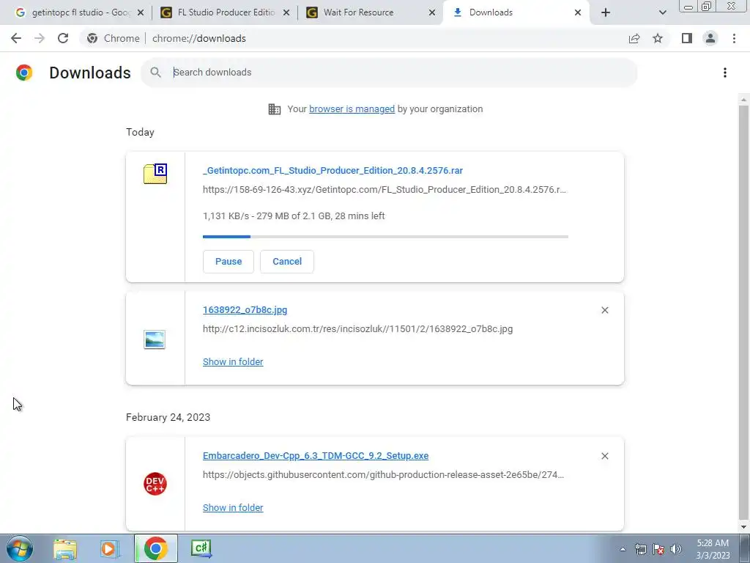Remove 1638922_o7b8c.jpg from list
The width and height of the screenshot is (750, 563).
(x=604, y=310)
